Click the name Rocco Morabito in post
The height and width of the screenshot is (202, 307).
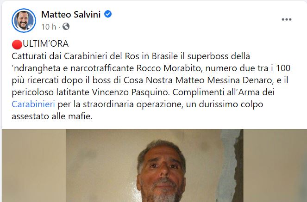169,68
